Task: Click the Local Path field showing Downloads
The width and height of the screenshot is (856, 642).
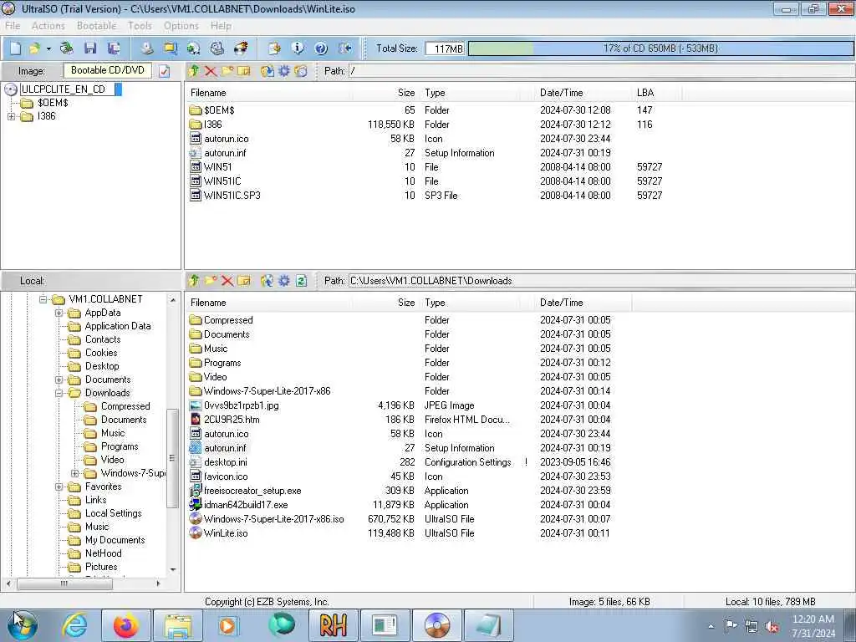Action: [602, 281]
